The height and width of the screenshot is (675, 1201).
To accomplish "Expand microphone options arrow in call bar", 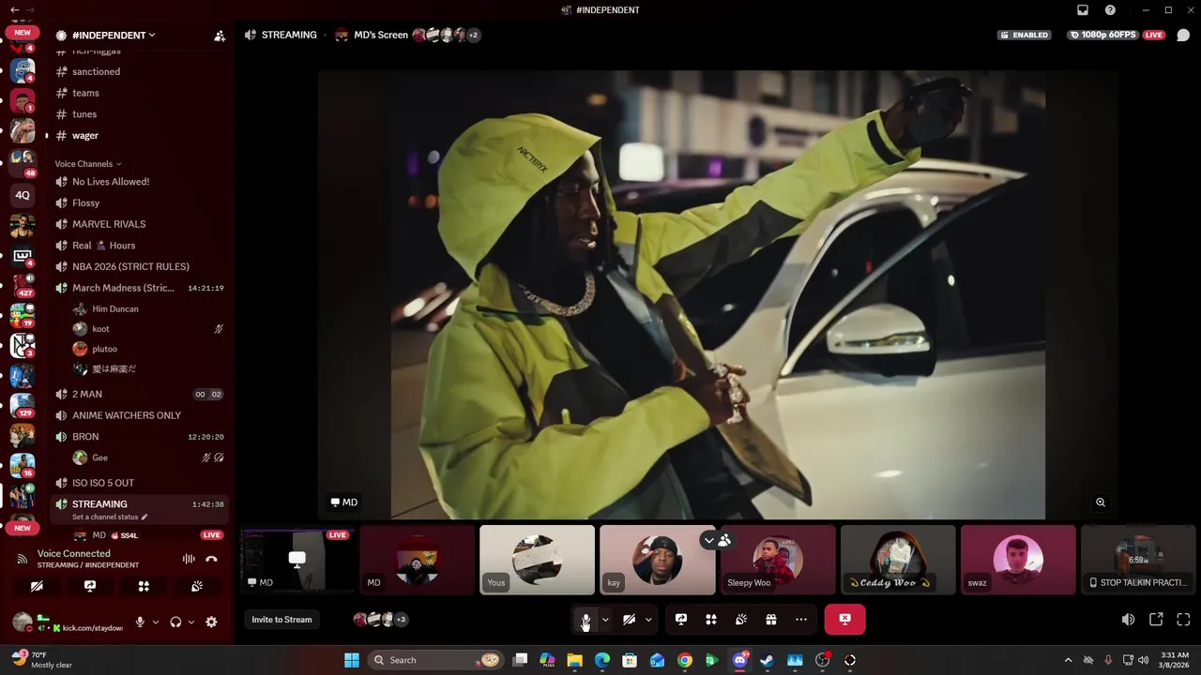I will [x=605, y=620].
